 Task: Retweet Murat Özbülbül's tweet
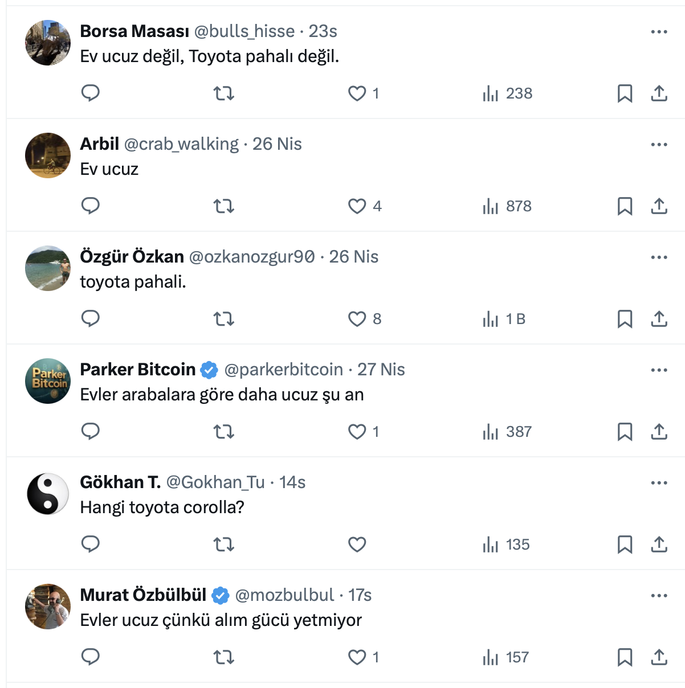224,657
